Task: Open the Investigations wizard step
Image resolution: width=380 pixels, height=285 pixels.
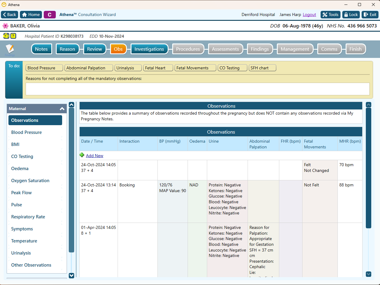Action: point(149,49)
